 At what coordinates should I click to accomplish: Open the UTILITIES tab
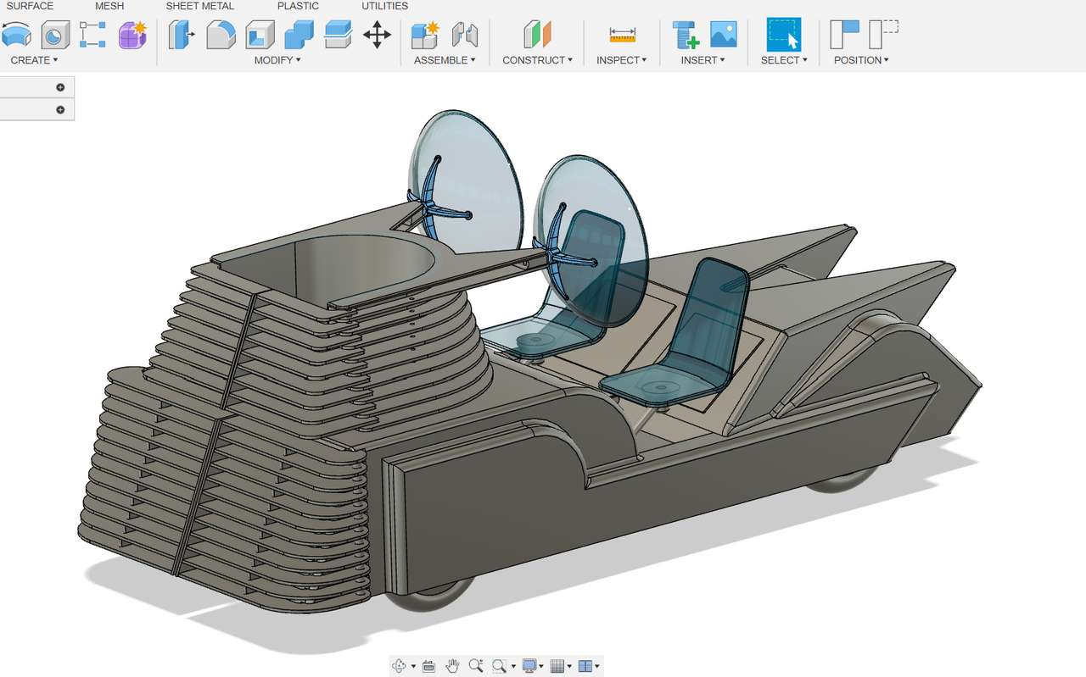384,6
